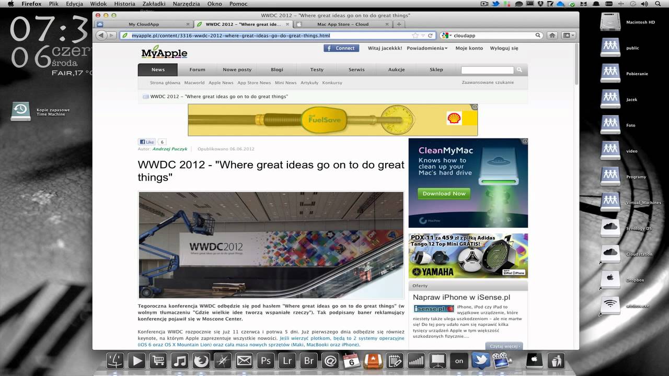Click the Facebook Like button

point(147,142)
